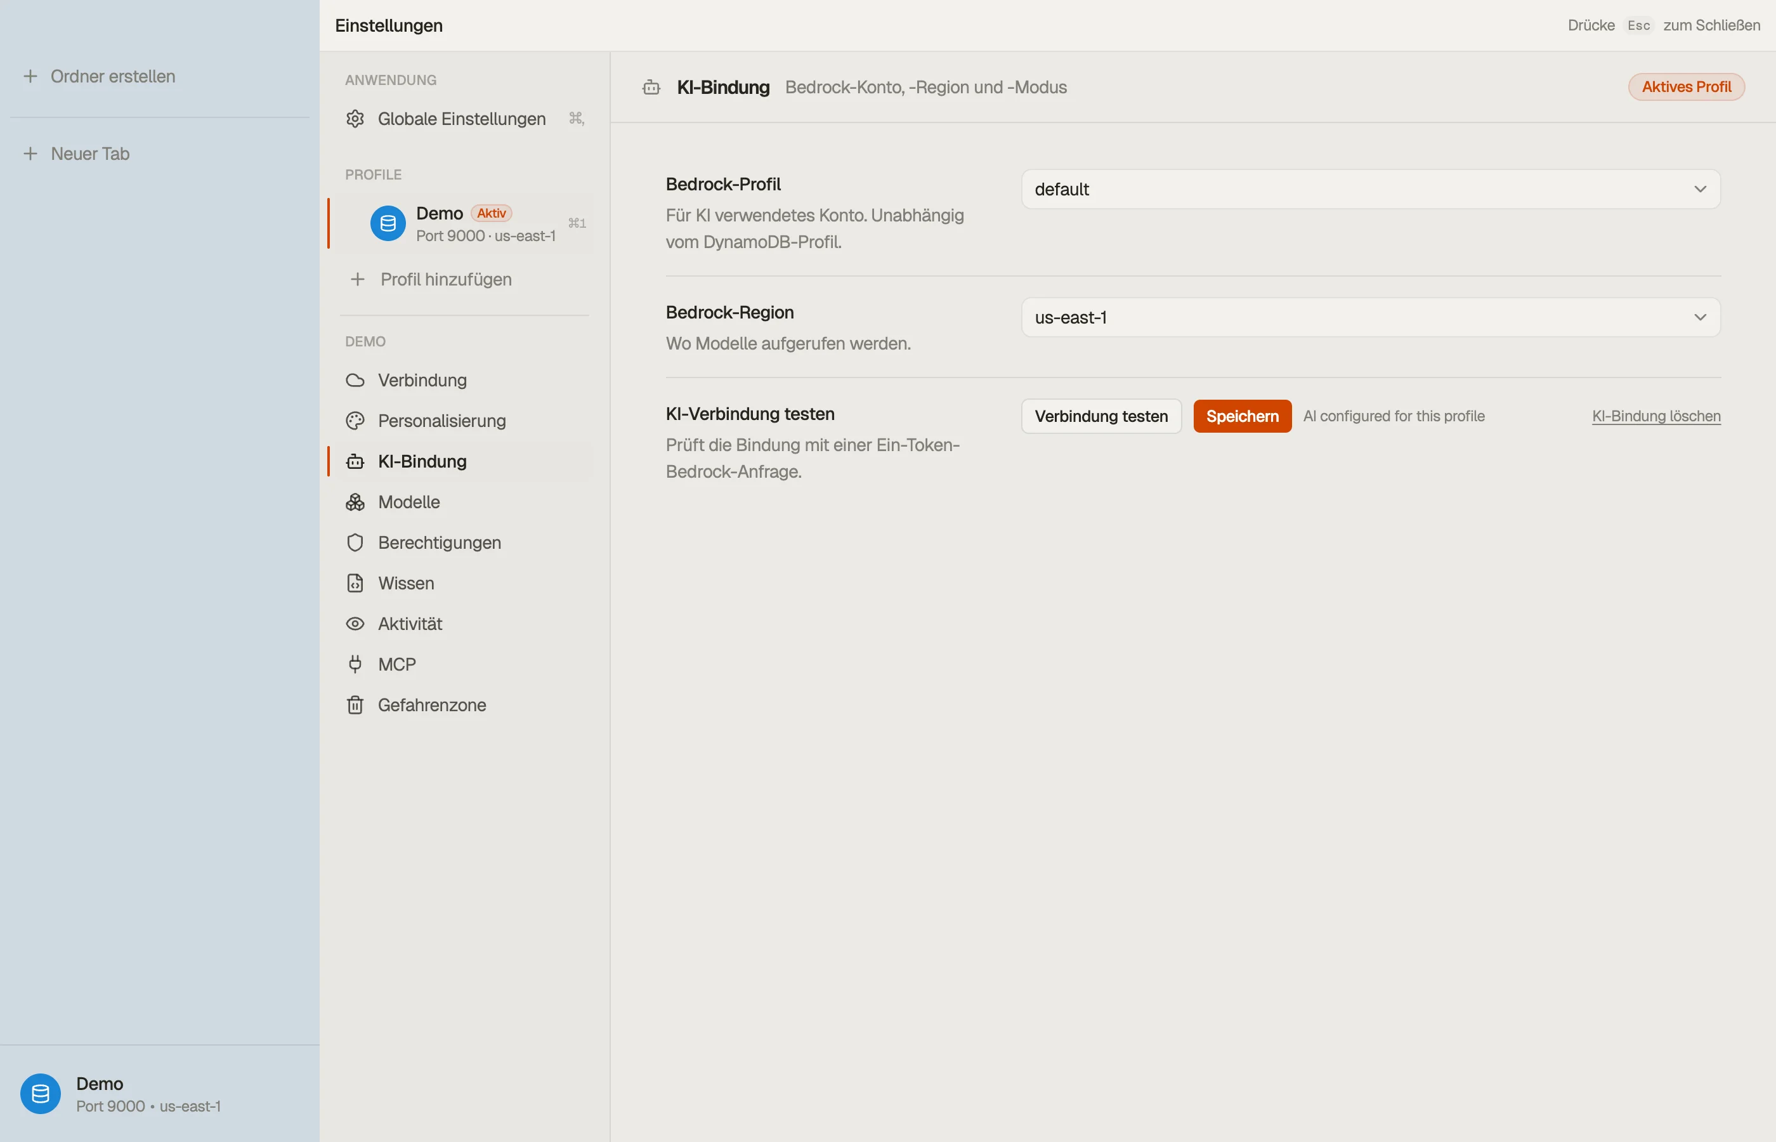Select the Modelle settings section
Image resolution: width=1776 pixels, height=1142 pixels.
(462, 502)
